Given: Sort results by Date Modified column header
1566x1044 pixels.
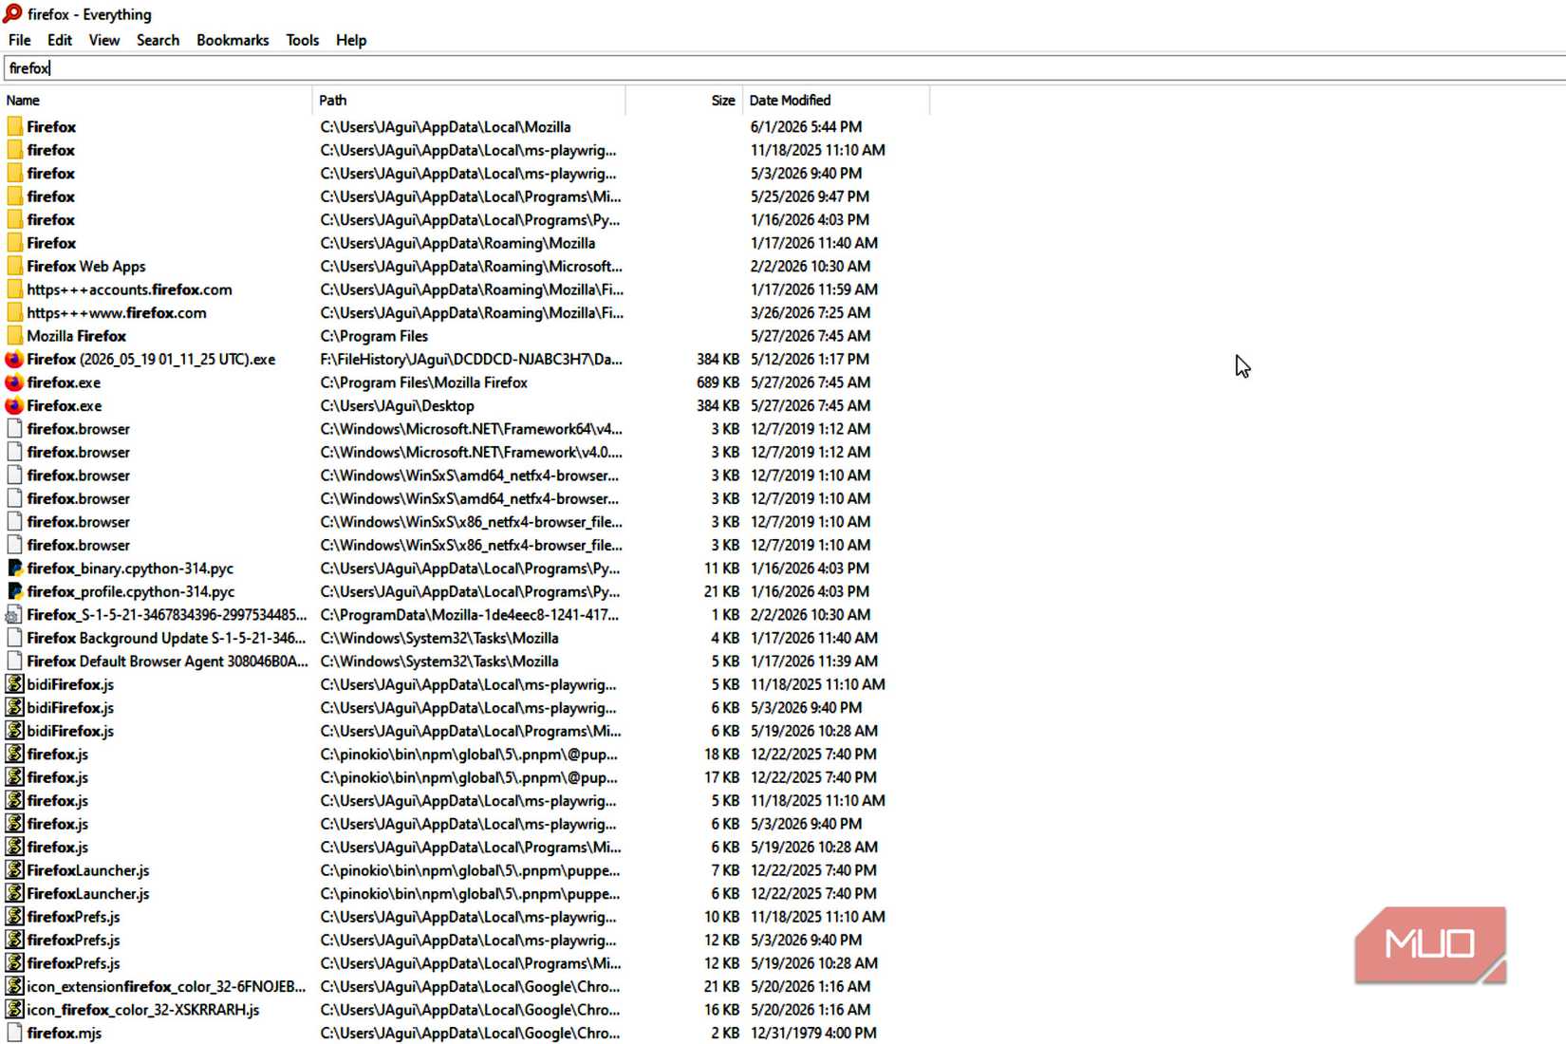Looking at the screenshot, I should 836,100.
